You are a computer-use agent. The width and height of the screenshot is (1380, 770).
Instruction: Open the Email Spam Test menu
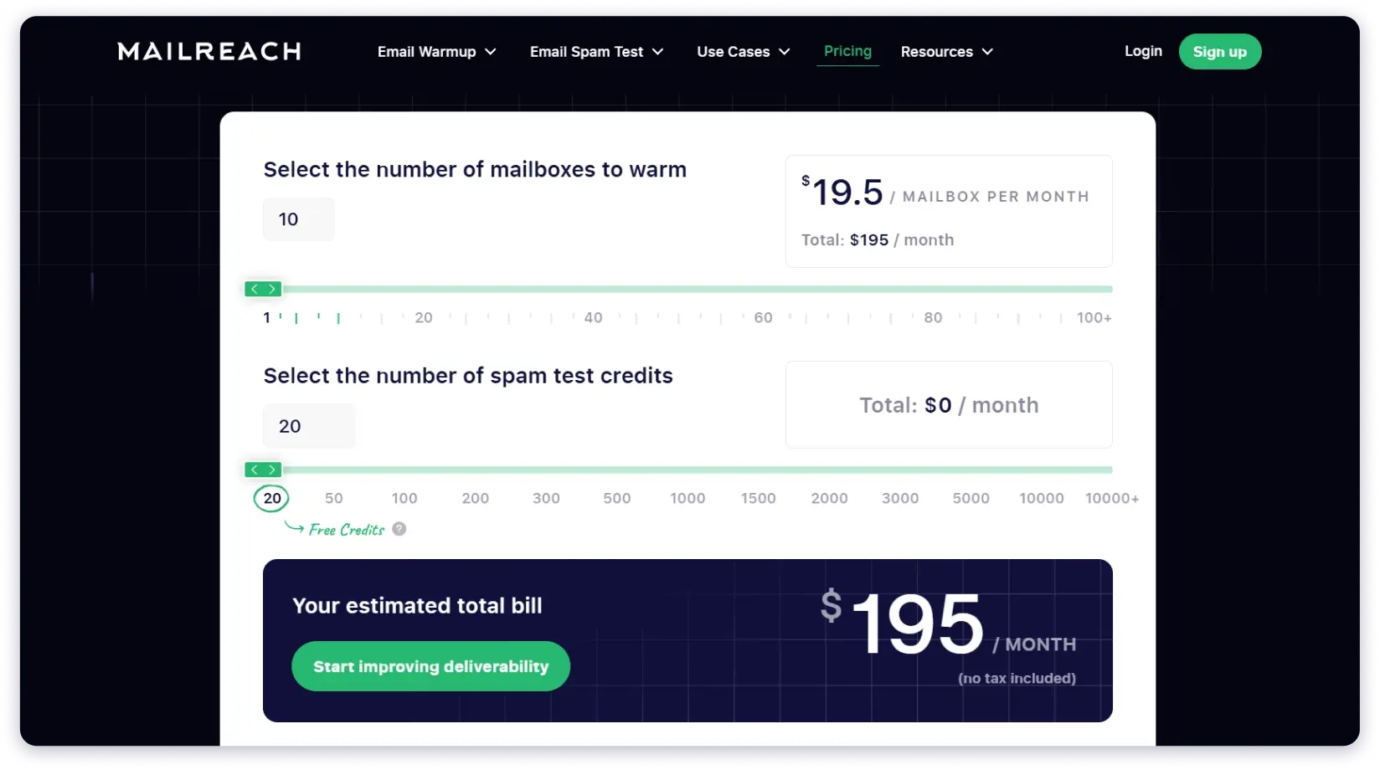(x=596, y=51)
